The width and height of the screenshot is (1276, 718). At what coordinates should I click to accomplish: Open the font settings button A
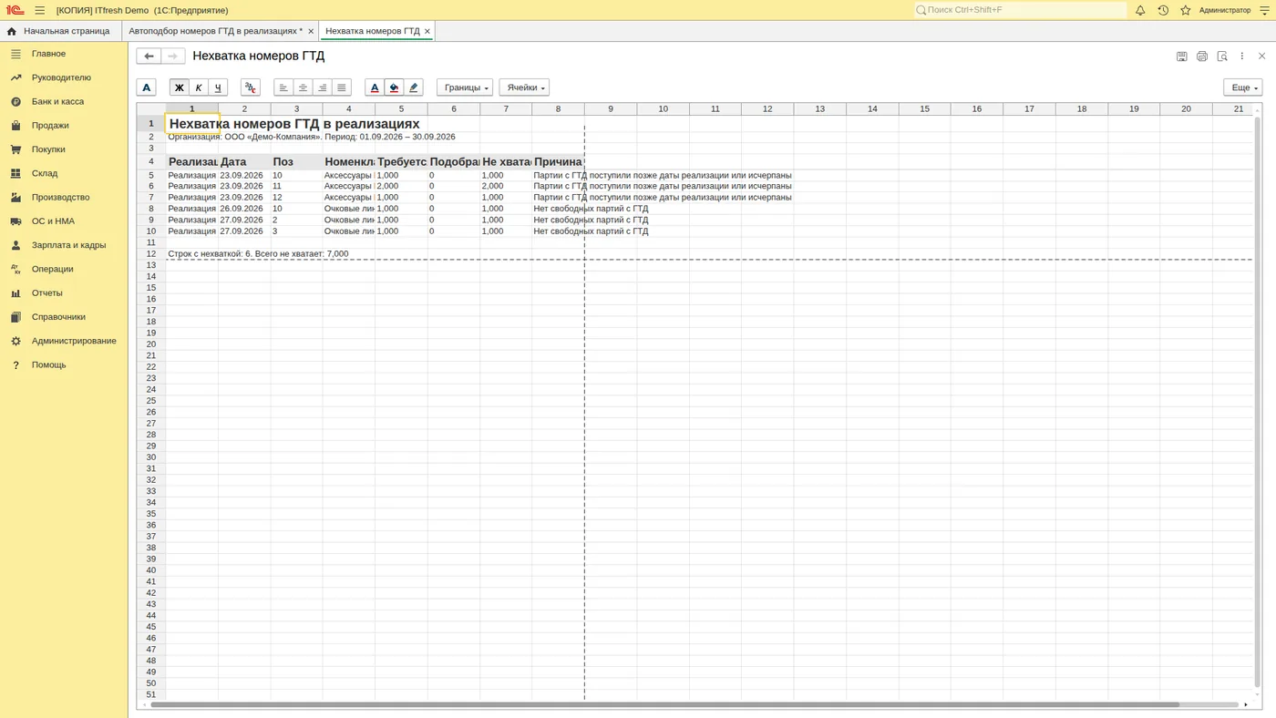(146, 87)
